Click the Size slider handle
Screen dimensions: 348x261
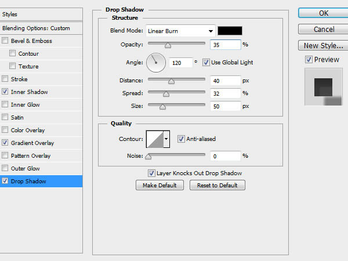coord(162,107)
